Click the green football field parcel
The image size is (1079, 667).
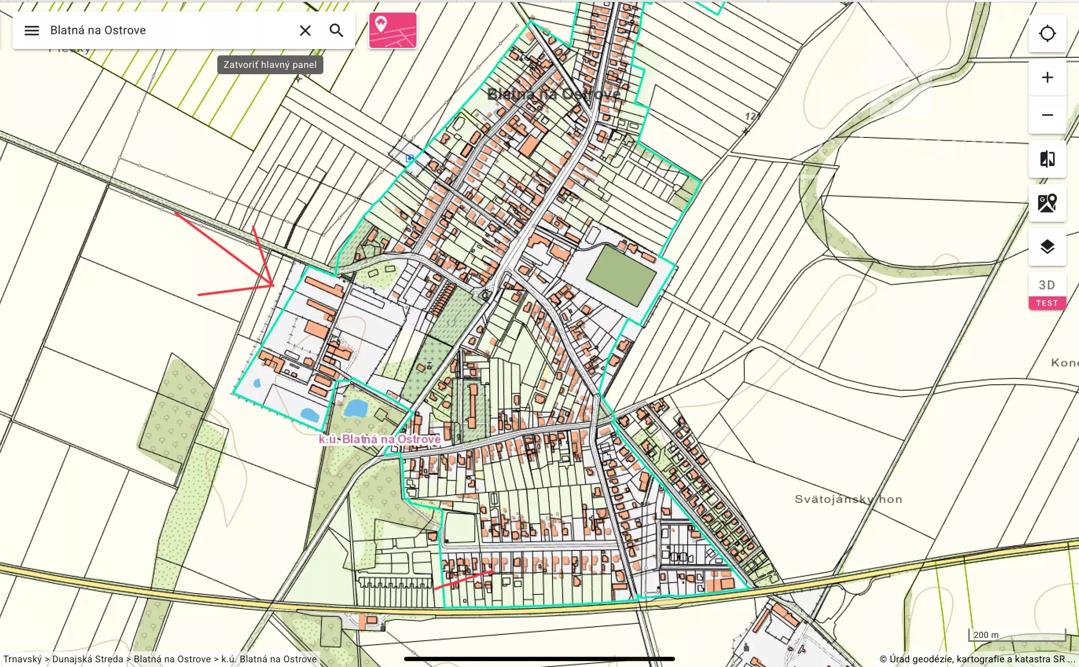(621, 275)
